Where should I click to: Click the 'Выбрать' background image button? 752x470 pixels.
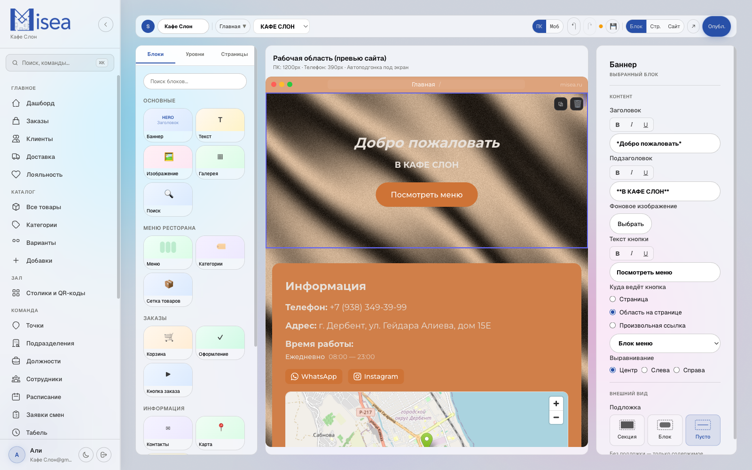coord(630,224)
